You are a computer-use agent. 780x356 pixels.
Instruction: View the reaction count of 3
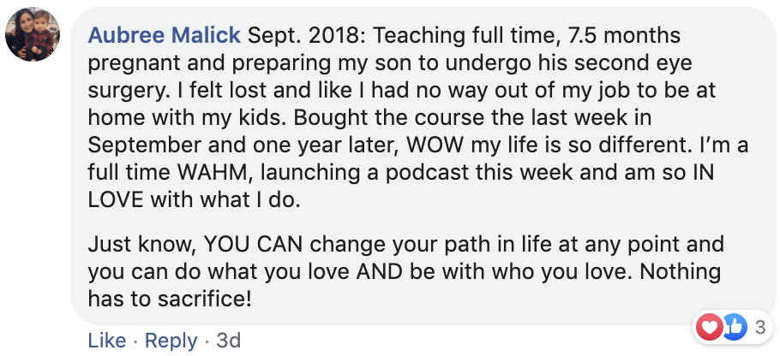point(759,326)
